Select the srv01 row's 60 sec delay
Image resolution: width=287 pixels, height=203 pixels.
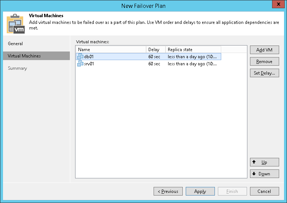(154, 64)
